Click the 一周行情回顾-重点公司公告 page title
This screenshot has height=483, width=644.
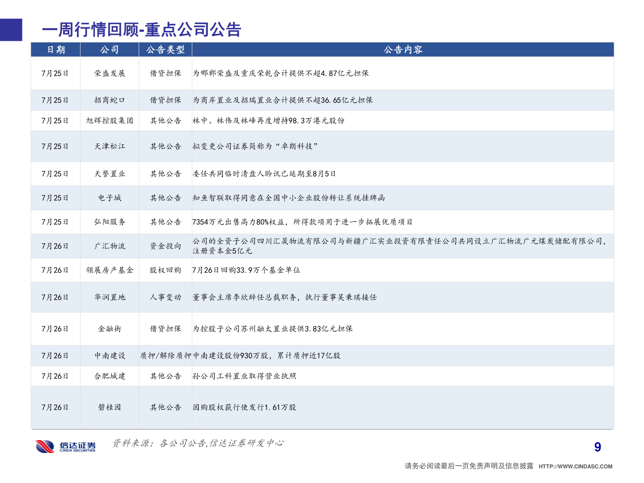click(141, 29)
